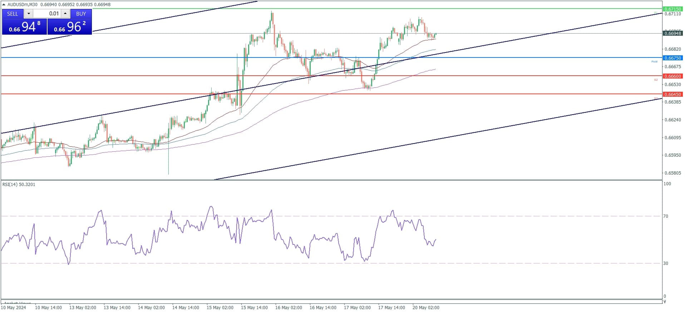Click the 17 May 02:00 time label

pos(357,308)
